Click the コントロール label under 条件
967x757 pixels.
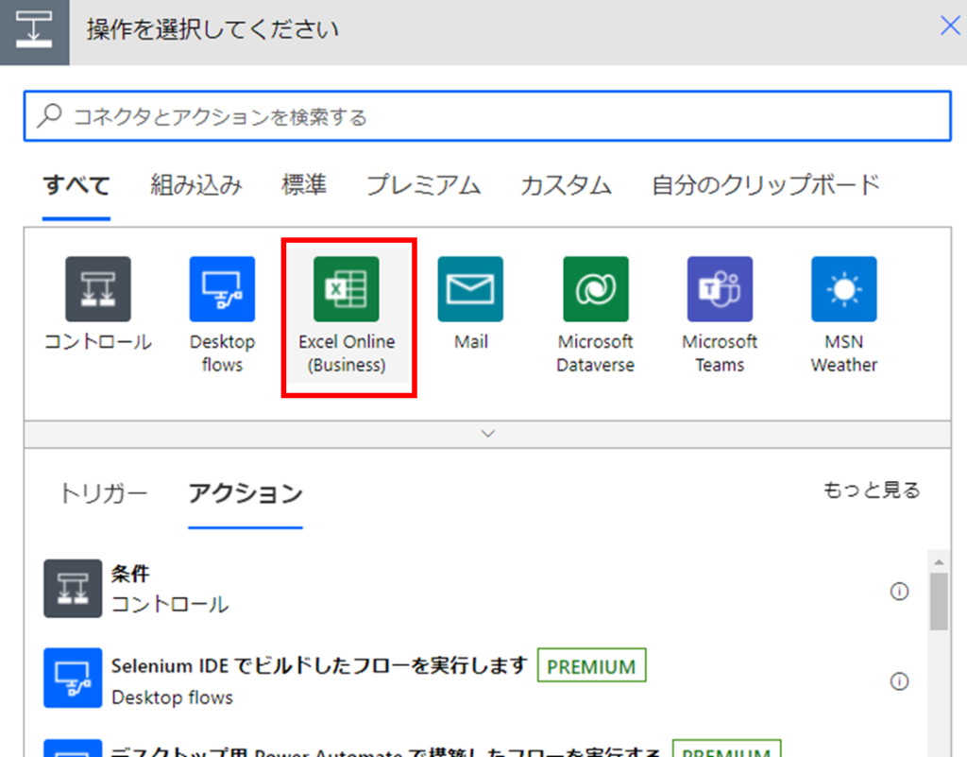click(170, 605)
